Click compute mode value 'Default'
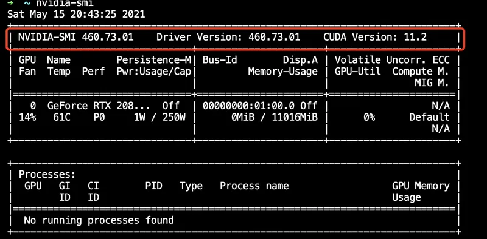Viewport: 487px width, 239px height. coord(429,117)
